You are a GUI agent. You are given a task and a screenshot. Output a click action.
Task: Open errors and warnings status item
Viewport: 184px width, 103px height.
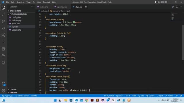pyautogui.click(x=8, y=96)
